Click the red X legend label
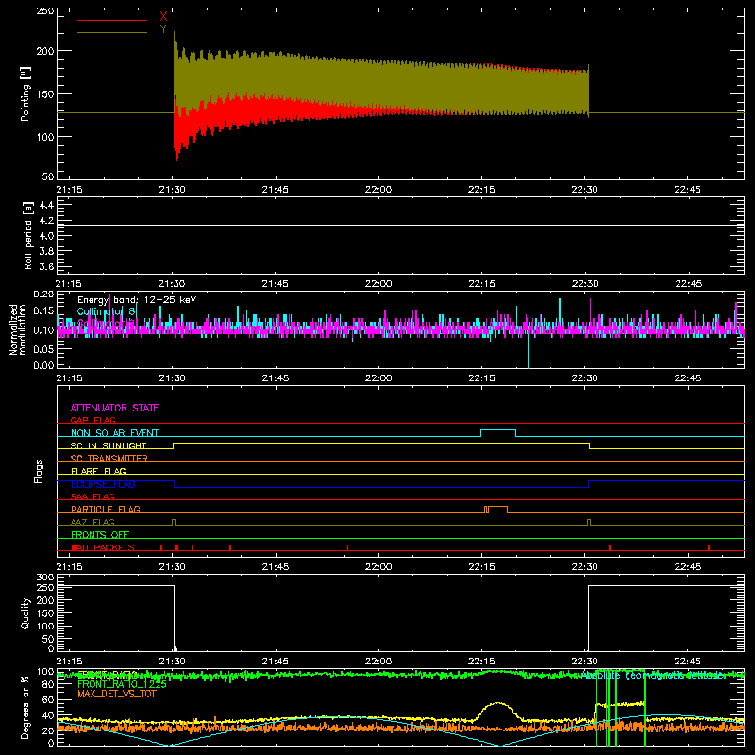The height and width of the screenshot is (755, 755). [x=163, y=17]
